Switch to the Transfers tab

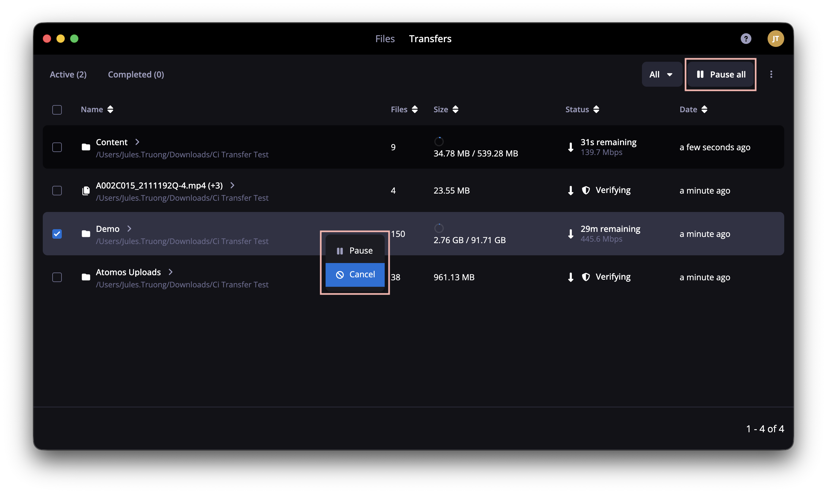click(x=430, y=39)
